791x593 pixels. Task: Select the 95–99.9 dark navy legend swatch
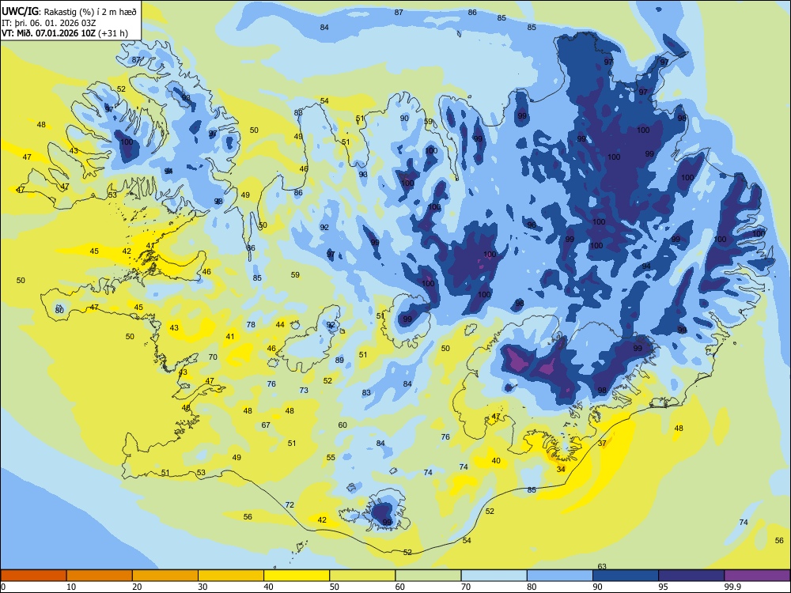[691, 576]
